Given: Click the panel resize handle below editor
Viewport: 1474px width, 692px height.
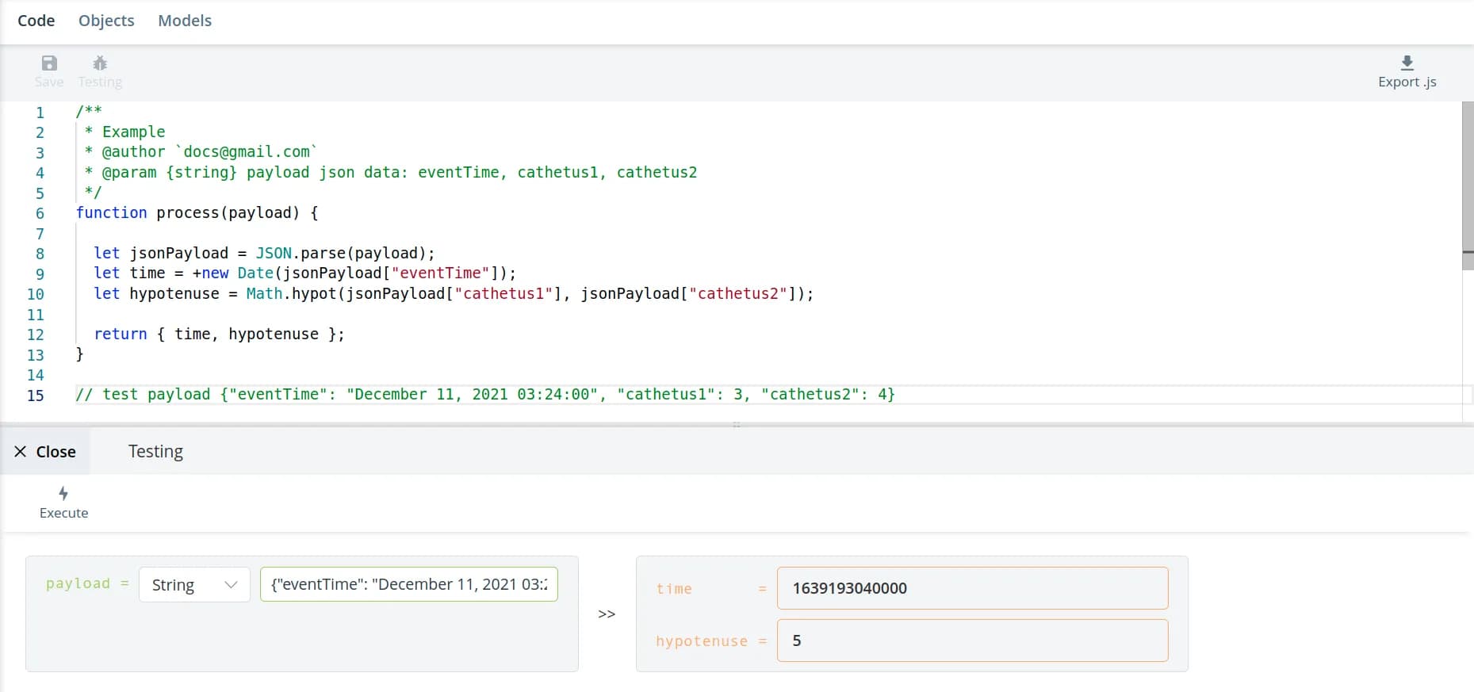Looking at the screenshot, I should point(737,425).
